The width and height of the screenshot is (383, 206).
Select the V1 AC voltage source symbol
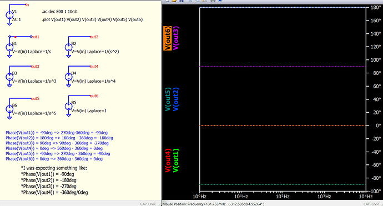point(9,15)
